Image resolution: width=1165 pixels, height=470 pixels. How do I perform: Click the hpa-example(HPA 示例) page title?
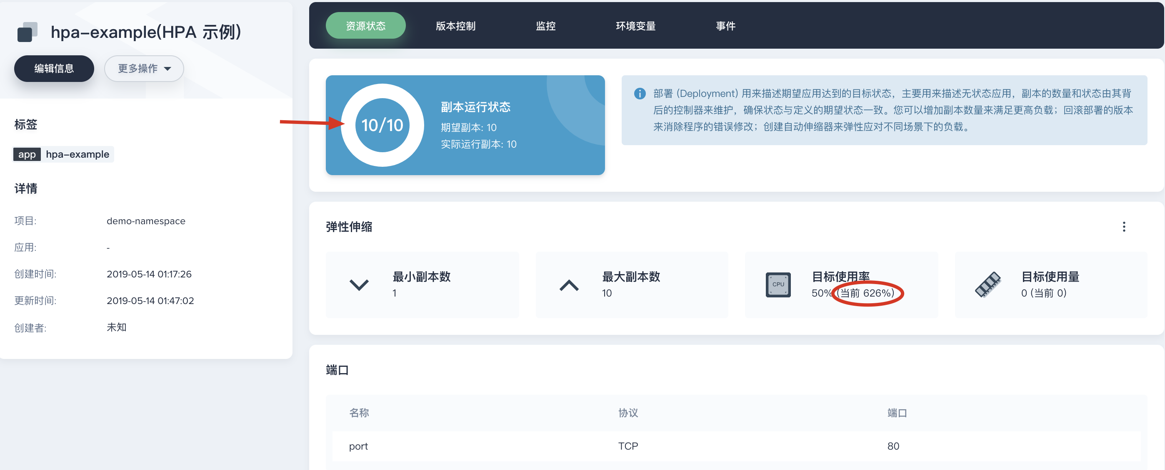146,32
